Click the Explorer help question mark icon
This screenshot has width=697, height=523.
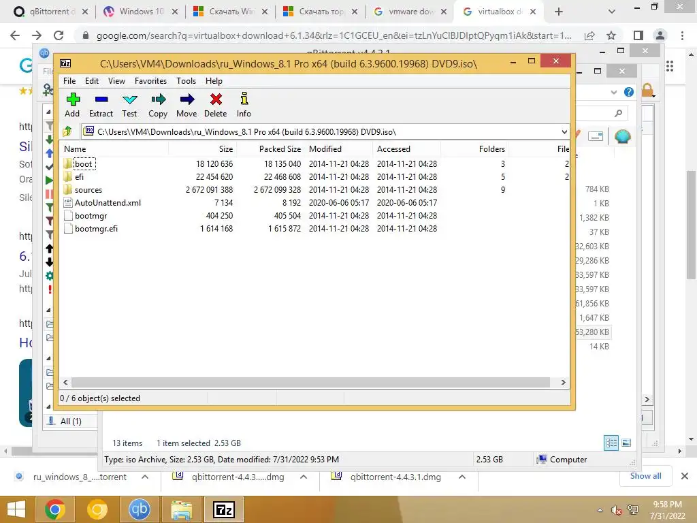pyautogui.click(x=628, y=92)
